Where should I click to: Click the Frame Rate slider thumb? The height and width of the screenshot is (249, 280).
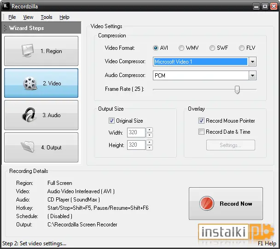pos(237,89)
